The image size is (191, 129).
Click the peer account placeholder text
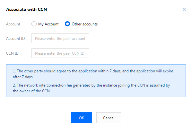pyautogui.click(x=60, y=39)
